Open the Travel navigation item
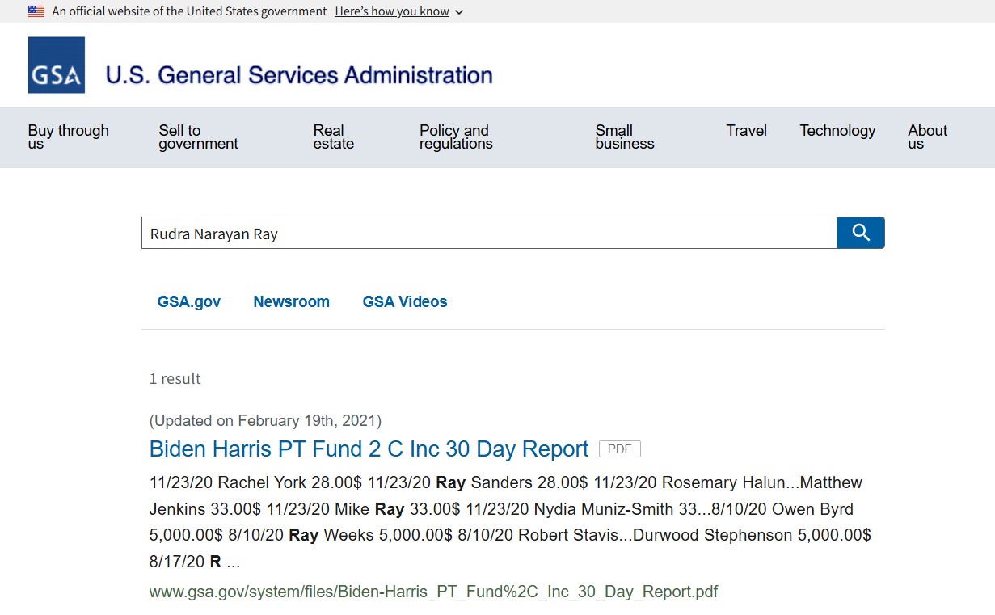The height and width of the screenshot is (615, 995). click(746, 131)
